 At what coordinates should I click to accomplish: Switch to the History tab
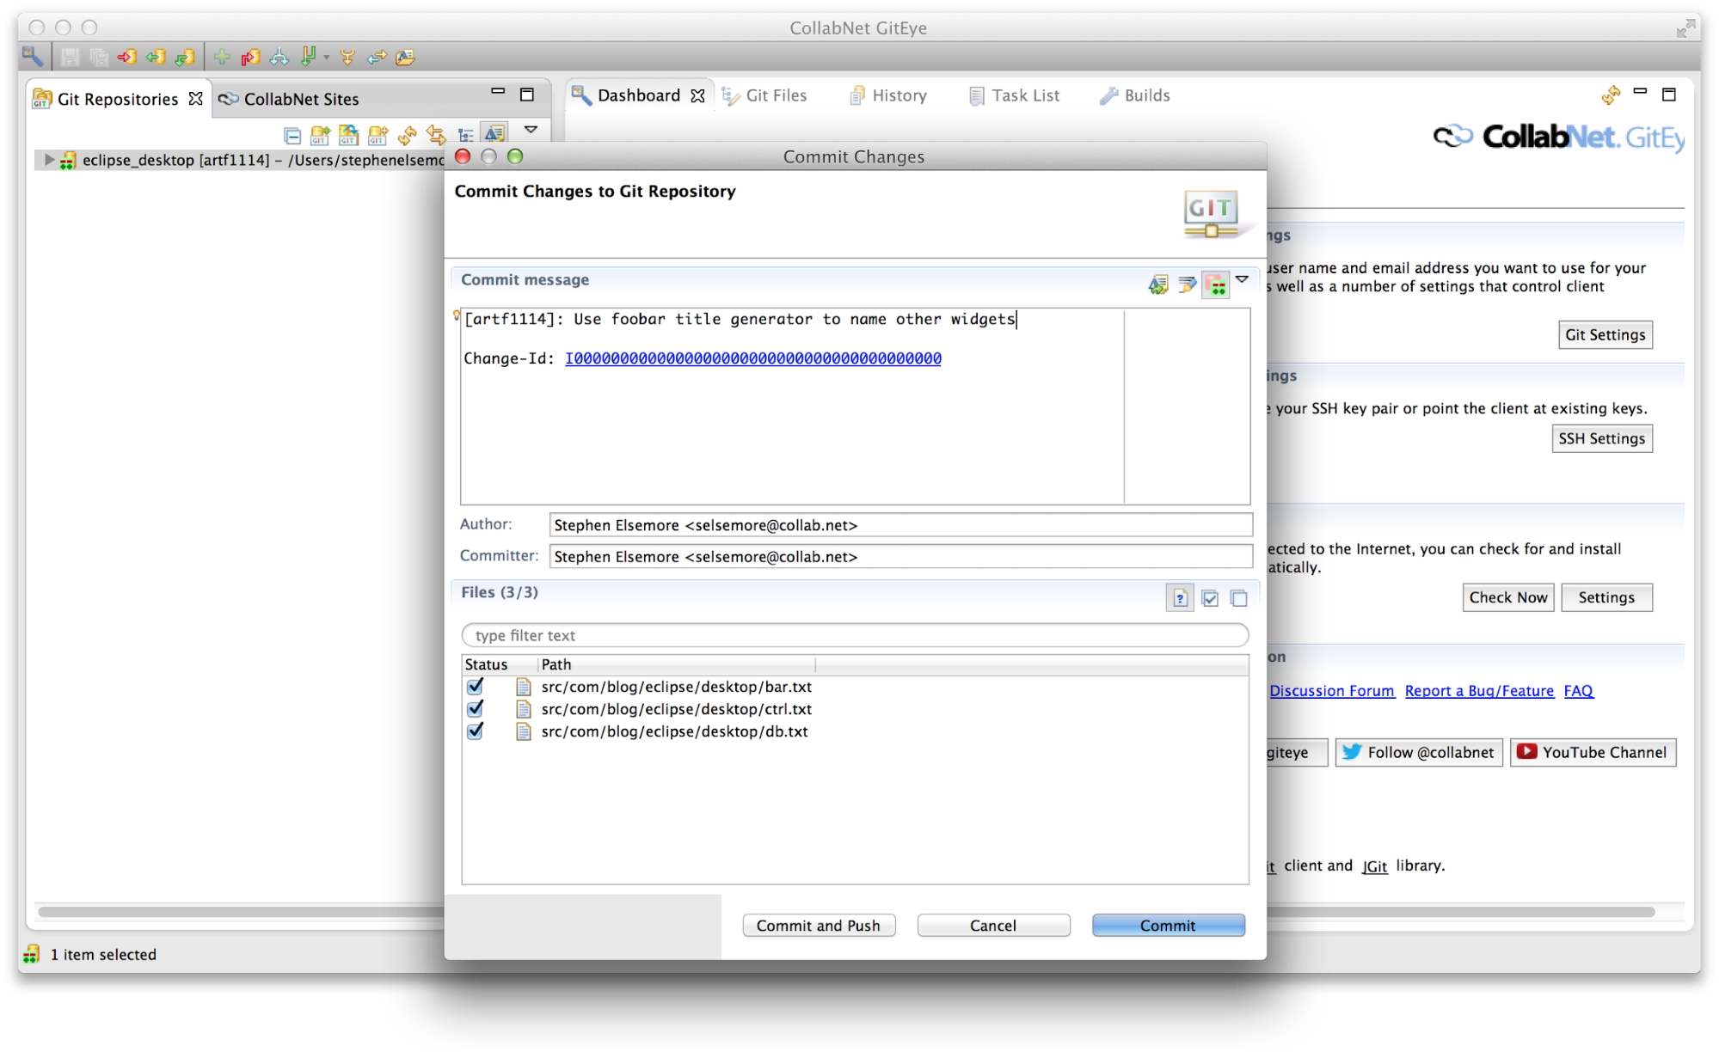(899, 95)
